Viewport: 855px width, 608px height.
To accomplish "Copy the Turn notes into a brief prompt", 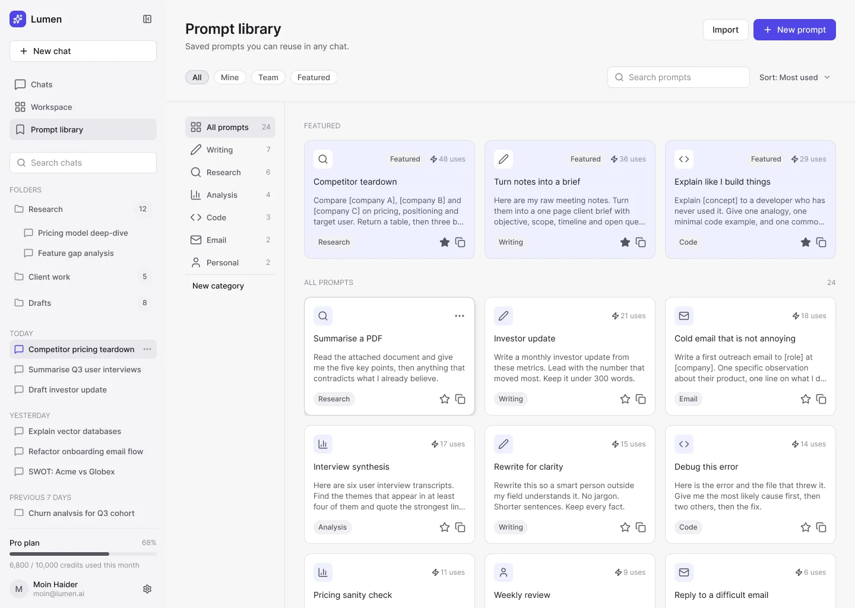I will pos(641,242).
